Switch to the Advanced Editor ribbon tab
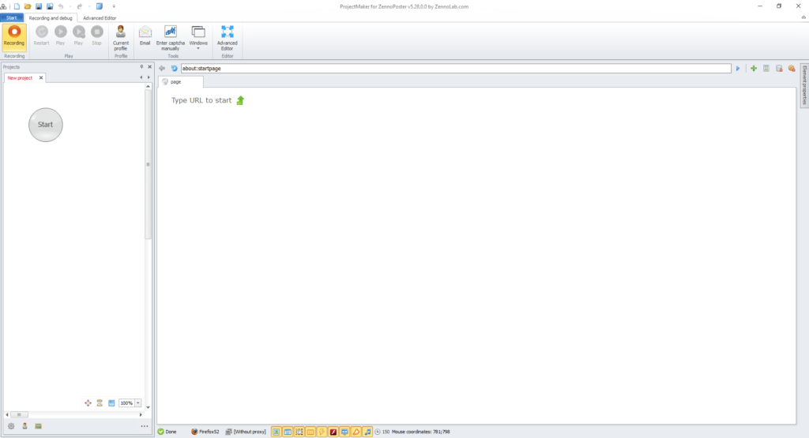 100,17
